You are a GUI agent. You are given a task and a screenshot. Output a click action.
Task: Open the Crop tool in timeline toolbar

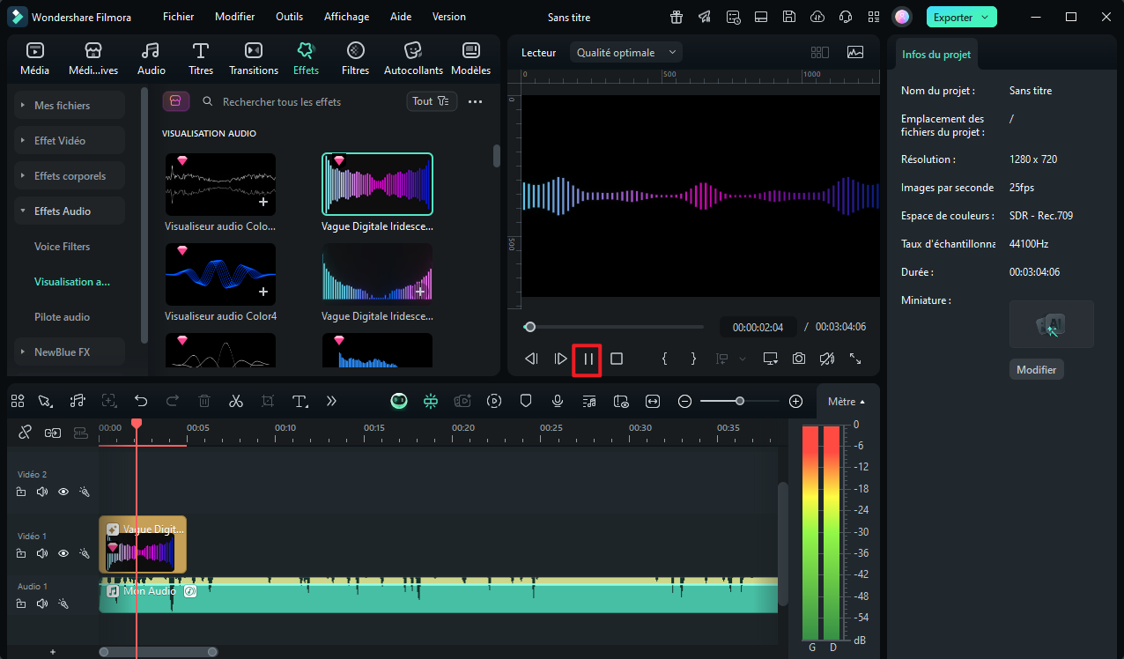tap(268, 401)
